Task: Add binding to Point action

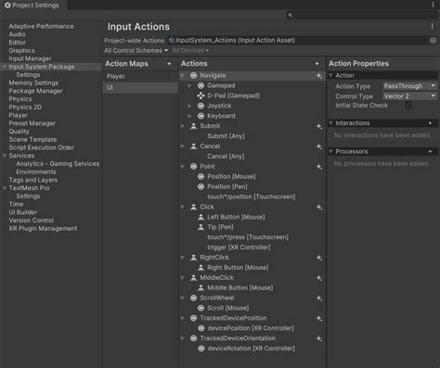Action: pyautogui.click(x=319, y=167)
